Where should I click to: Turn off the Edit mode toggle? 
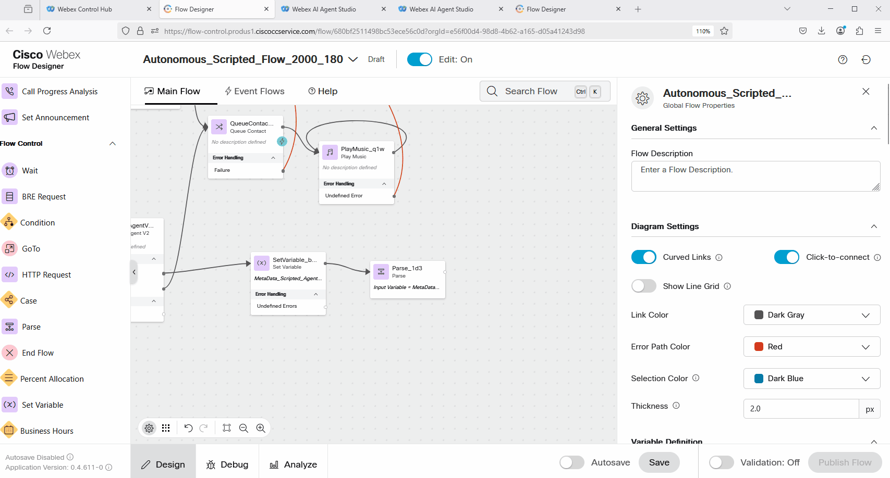pos(419,59)
